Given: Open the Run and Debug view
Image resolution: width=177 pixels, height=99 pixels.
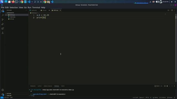Looking at the screenshot, I should [x=3, y=24].
